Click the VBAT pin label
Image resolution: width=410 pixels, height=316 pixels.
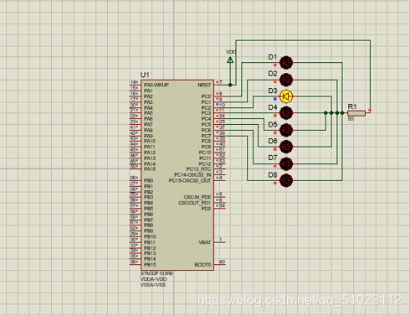point(205,242)
